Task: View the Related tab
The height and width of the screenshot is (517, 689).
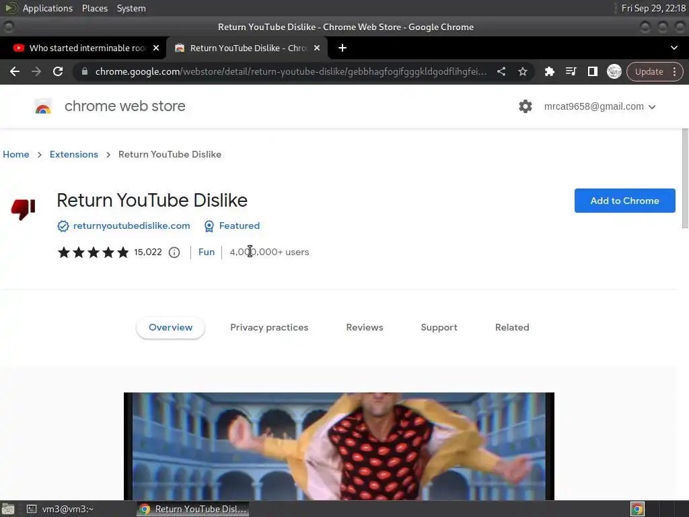Action: 512,328
